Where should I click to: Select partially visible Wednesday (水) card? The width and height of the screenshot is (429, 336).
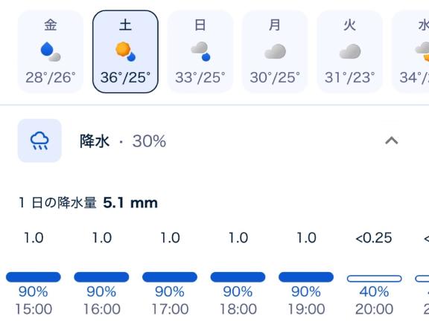click(x=410, y=51)
